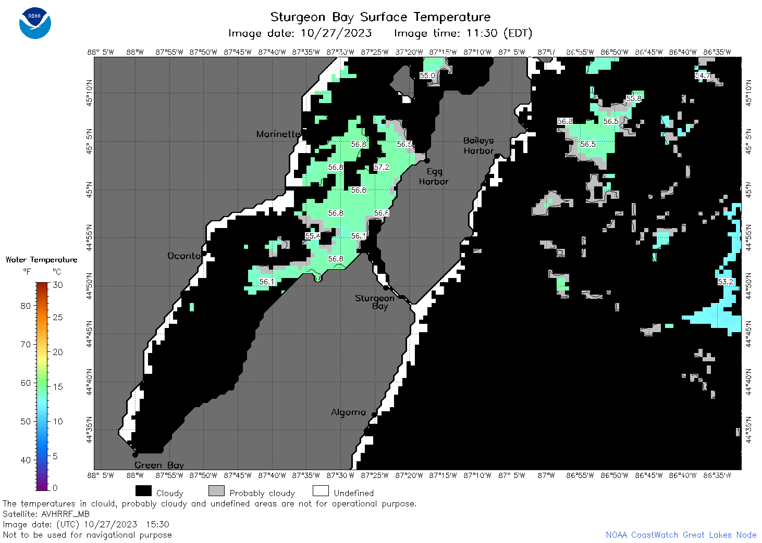Click the 70 tick on Fahrenheit scale
Screen dimensions: 762x543
click(26, 344)
